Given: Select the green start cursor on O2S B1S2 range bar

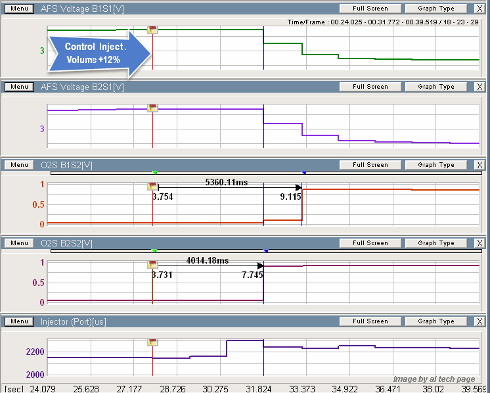Looking at the screenshot, I should coord(155,173).
